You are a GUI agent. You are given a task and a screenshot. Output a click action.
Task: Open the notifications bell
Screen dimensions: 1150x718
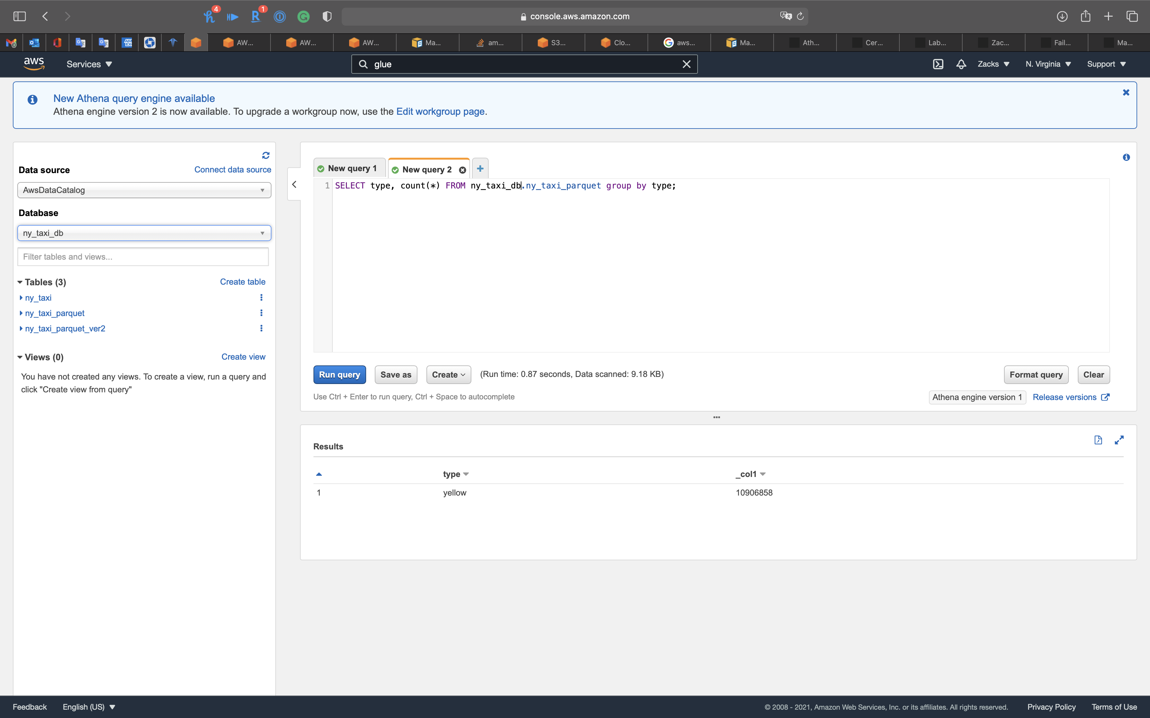click(x=961, y=64)
